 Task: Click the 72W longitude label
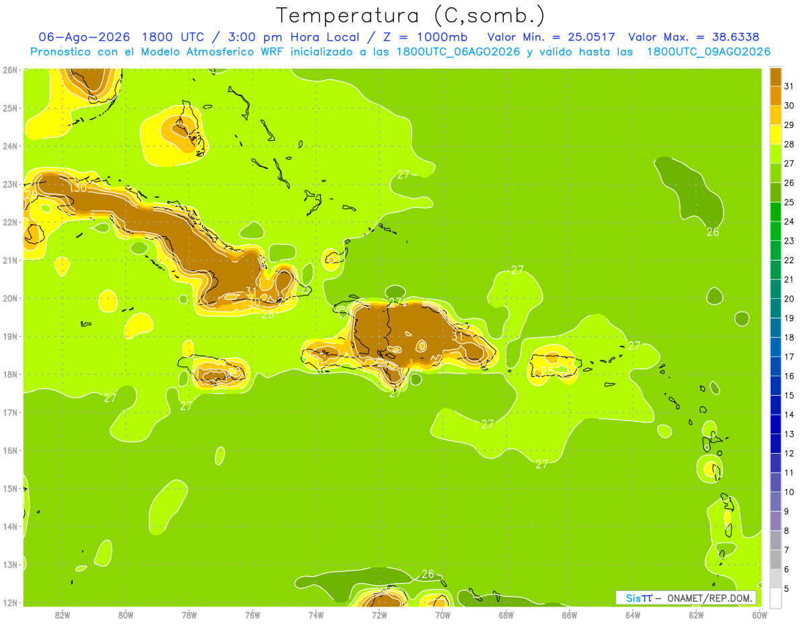point(379,615)
